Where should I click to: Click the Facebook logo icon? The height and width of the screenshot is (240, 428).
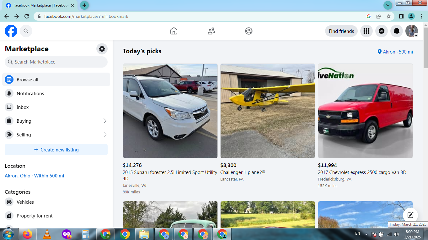click(x=11, y=31)
